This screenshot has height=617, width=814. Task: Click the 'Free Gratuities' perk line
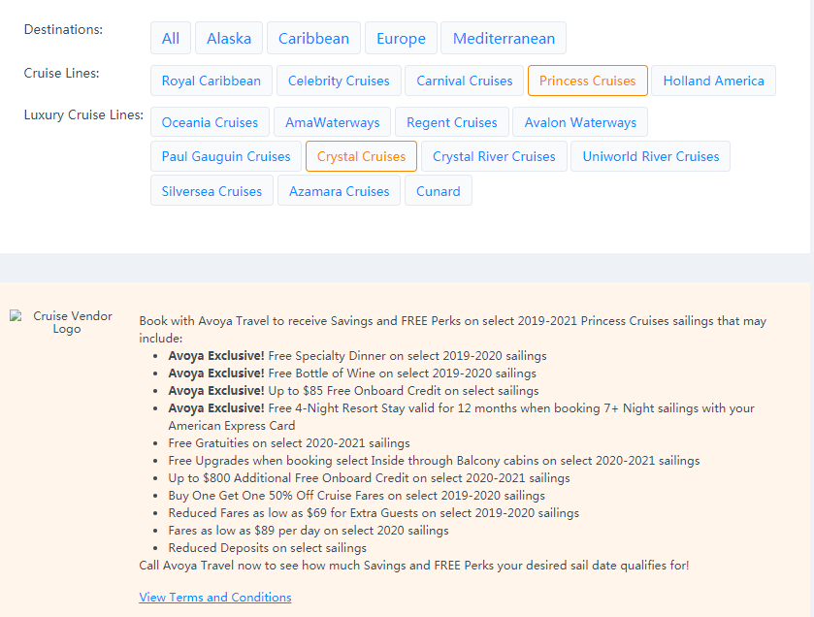(289, 443)
